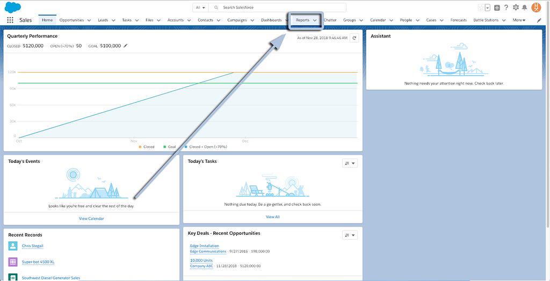
Task: Open the notifications bell
Action: pos(525,8)
